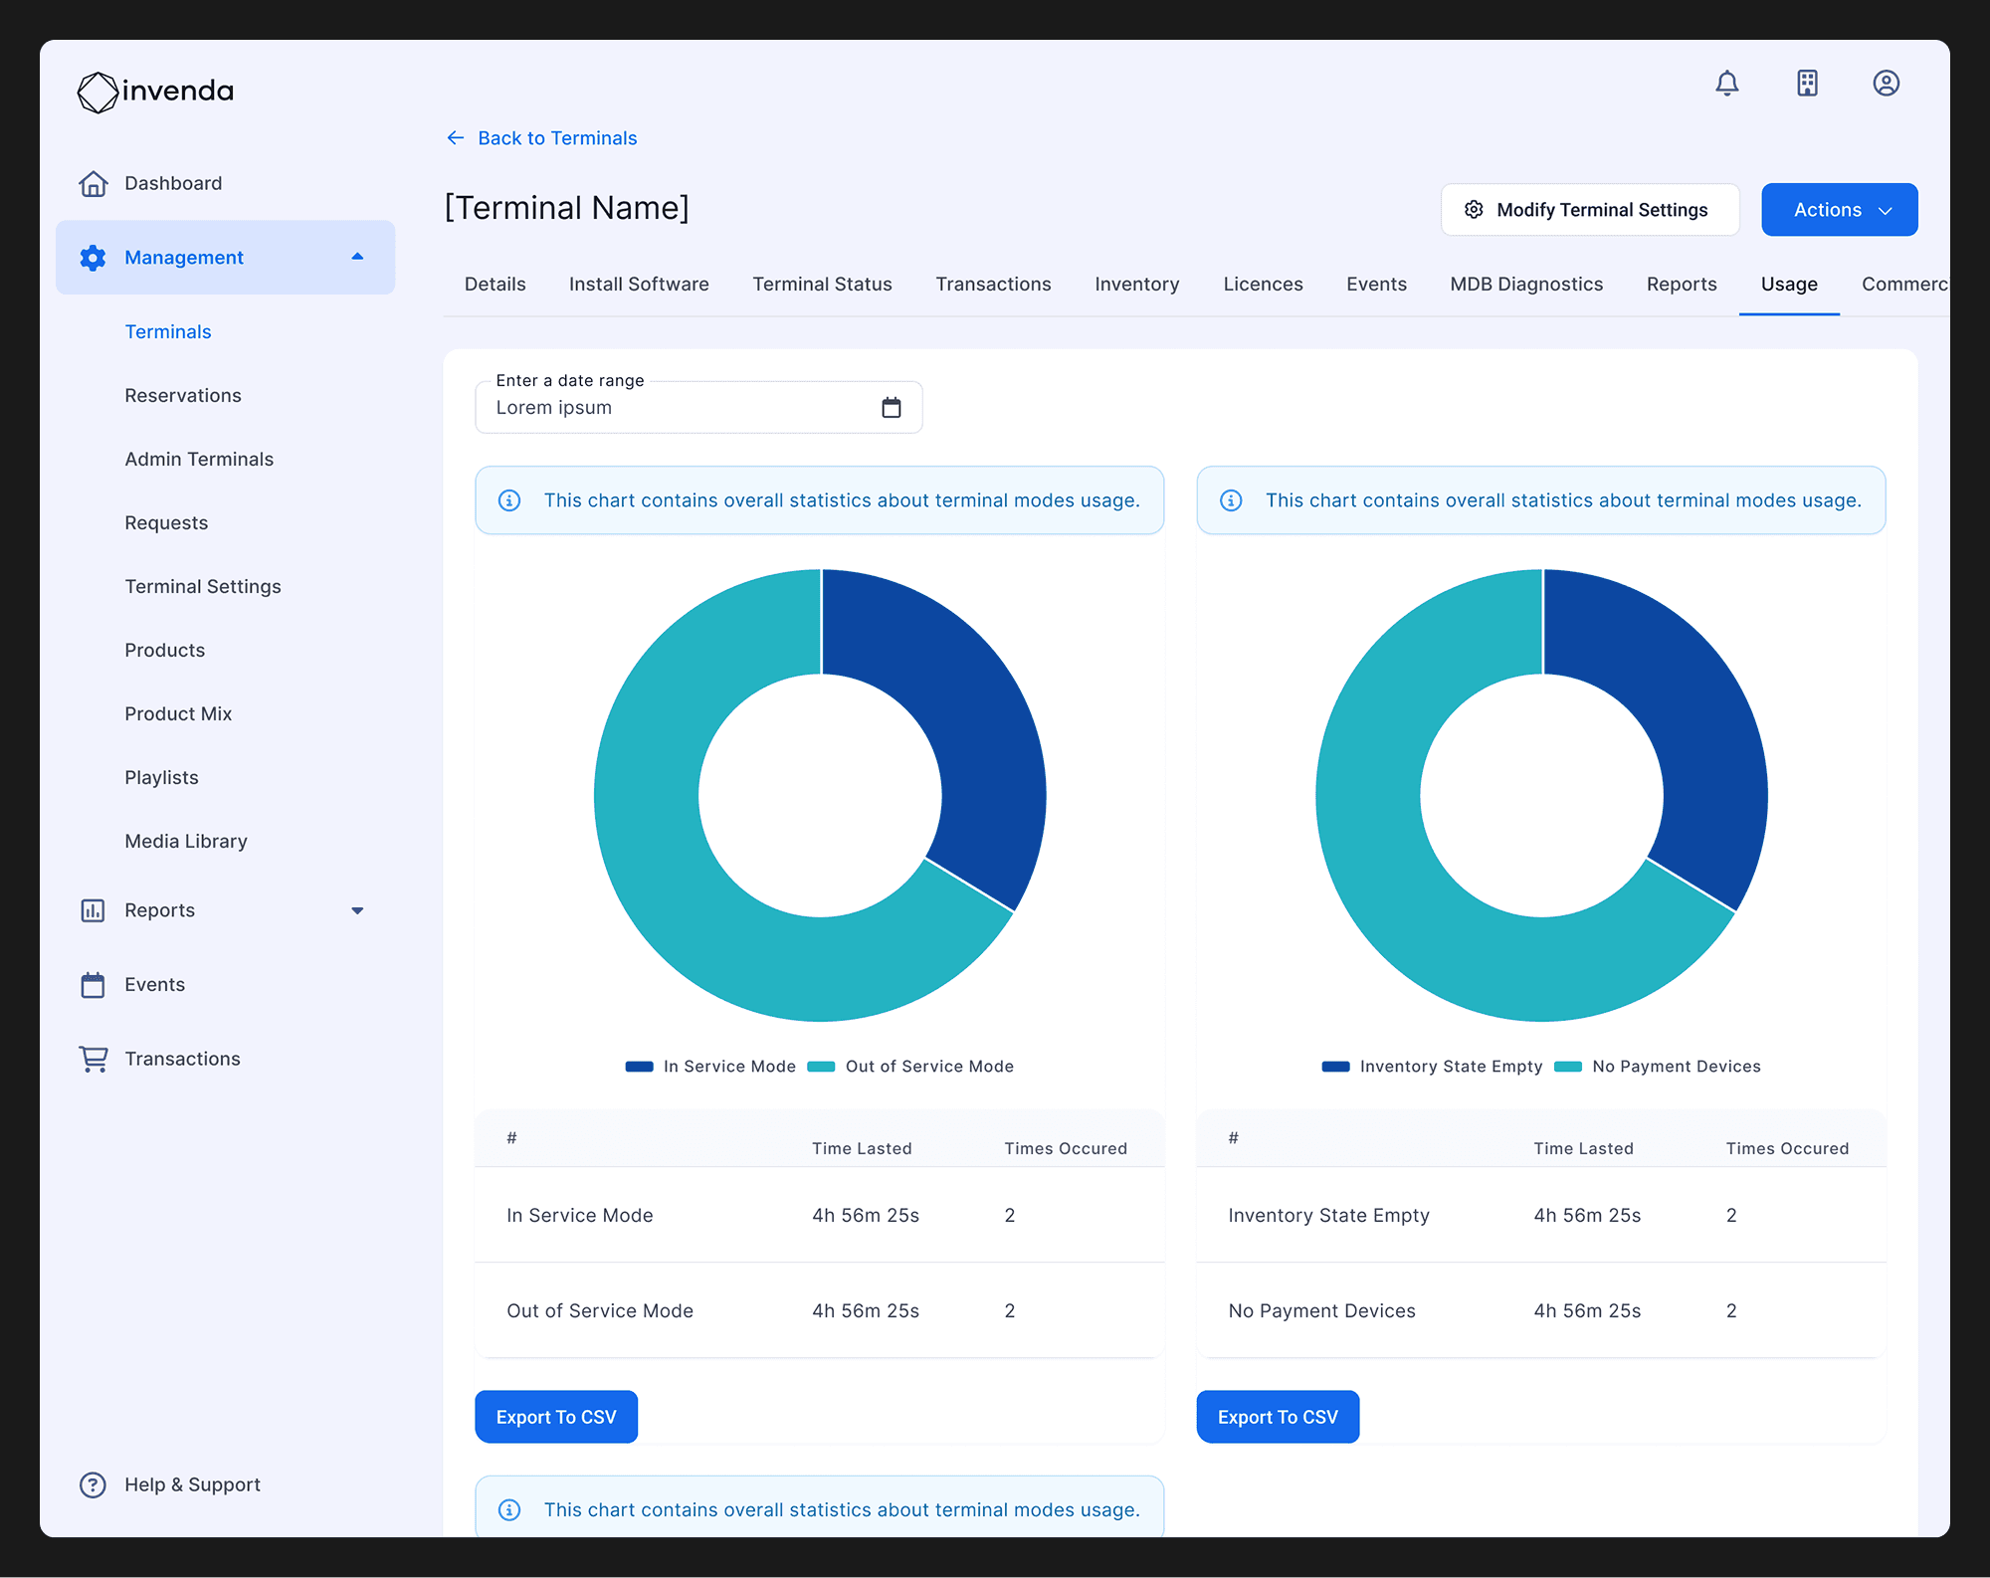The image size is (1990, 1578).
Task: Click Inventory State Empty table row
Action: [x=1541, y=1216]
